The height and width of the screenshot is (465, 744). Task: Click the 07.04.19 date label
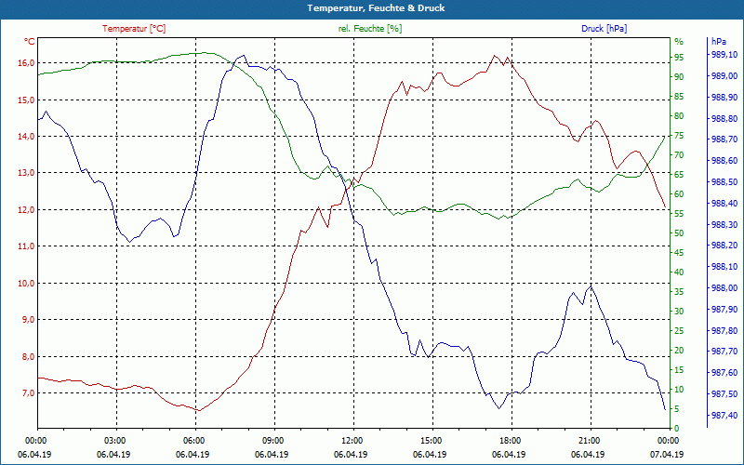click(x=667, y=455)
